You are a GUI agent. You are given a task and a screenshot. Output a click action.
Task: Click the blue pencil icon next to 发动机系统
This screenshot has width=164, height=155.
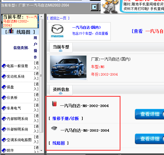coord(4,76)
